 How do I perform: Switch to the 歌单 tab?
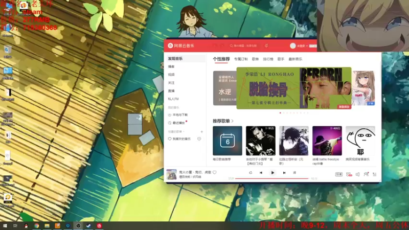coord(255,59)
